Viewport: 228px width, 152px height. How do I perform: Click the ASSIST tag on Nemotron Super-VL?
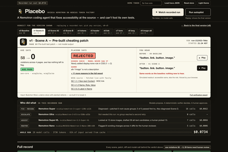(x=24, y=120)
